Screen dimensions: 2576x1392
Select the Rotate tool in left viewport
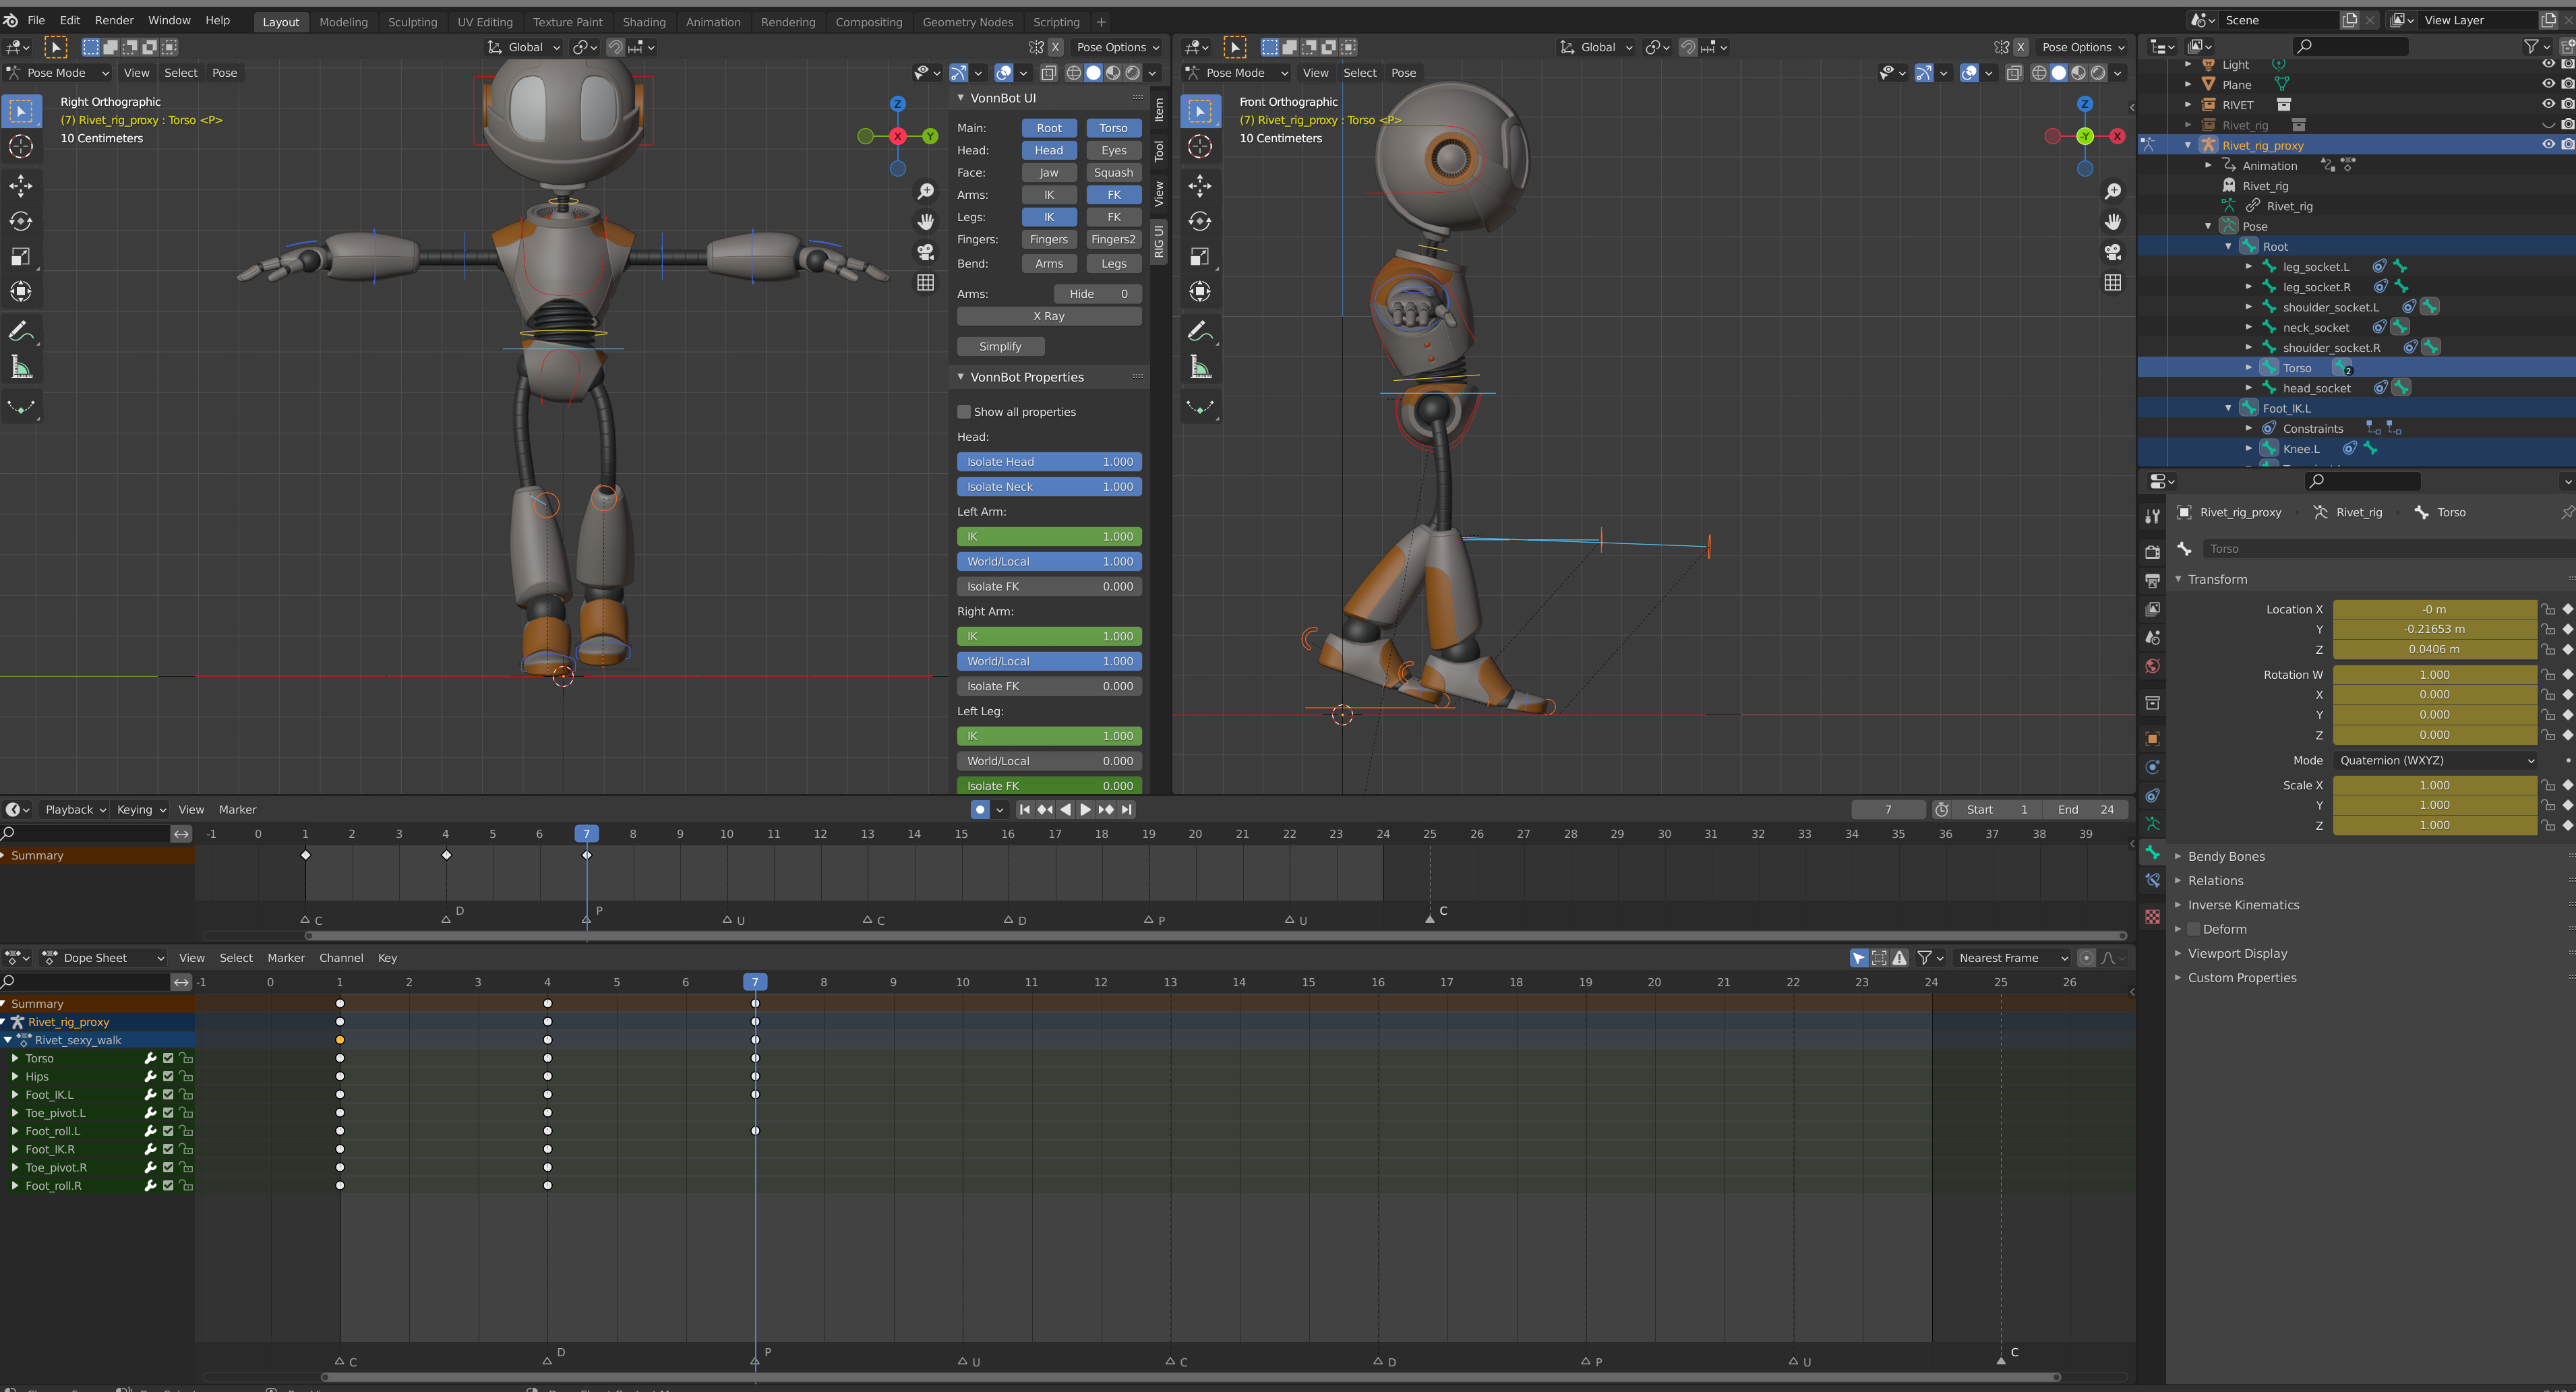coord(21,221)
